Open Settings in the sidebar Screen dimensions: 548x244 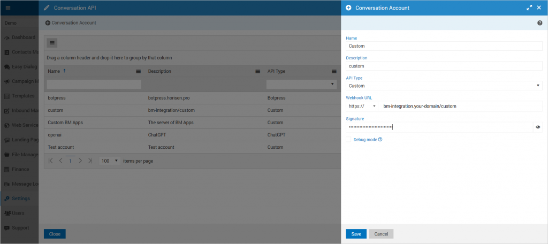(20, 199)
